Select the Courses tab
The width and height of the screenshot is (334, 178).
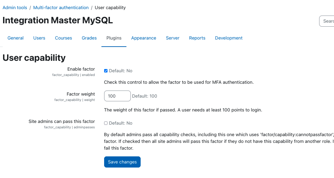point(64,38)
